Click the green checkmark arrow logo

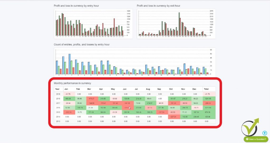coord(250,127)
